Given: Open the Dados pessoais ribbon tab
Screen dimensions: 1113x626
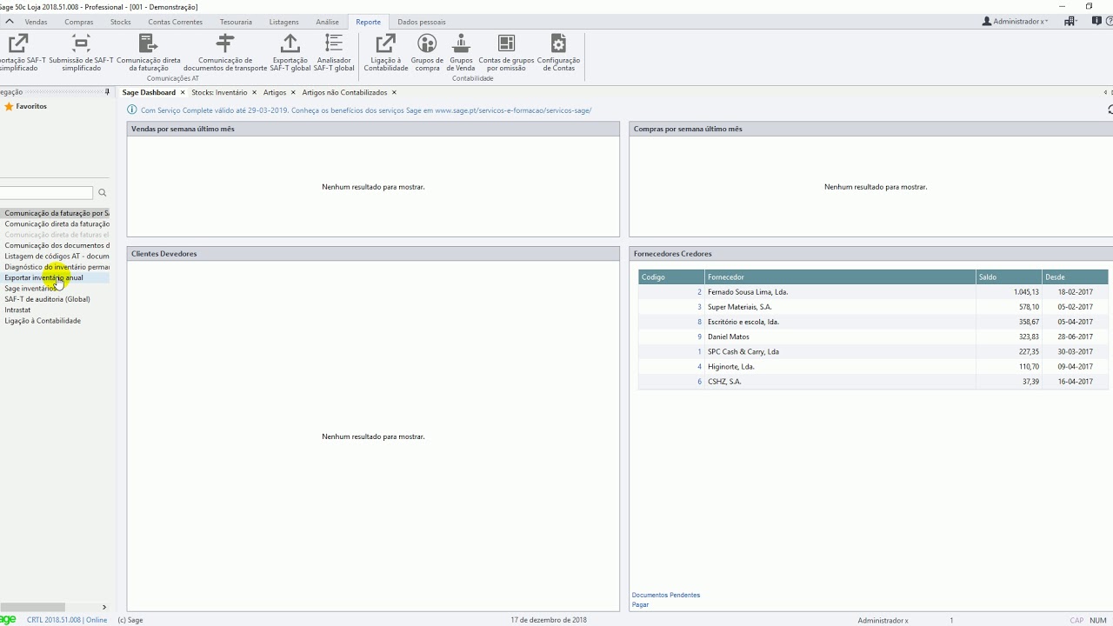Looking at the screenshot, I should coord(422,22).
